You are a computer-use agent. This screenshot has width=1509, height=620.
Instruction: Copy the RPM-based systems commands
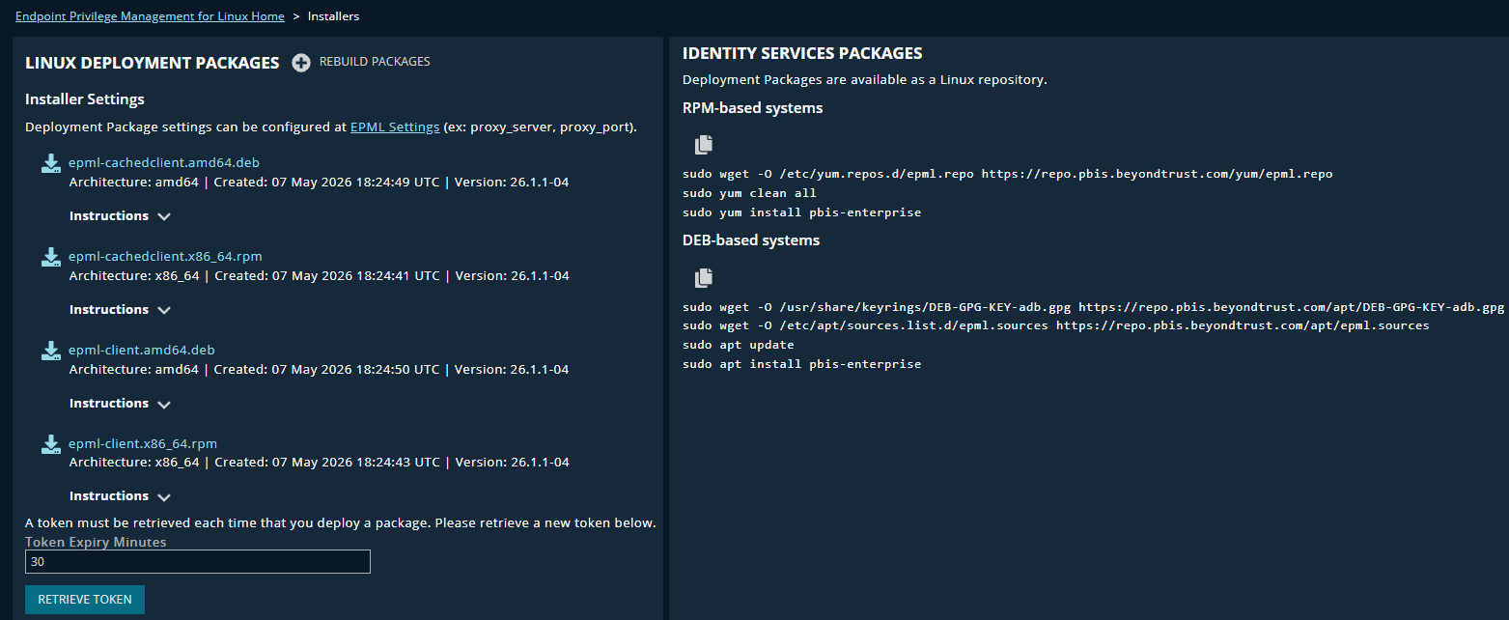click(x=704, y=145)
